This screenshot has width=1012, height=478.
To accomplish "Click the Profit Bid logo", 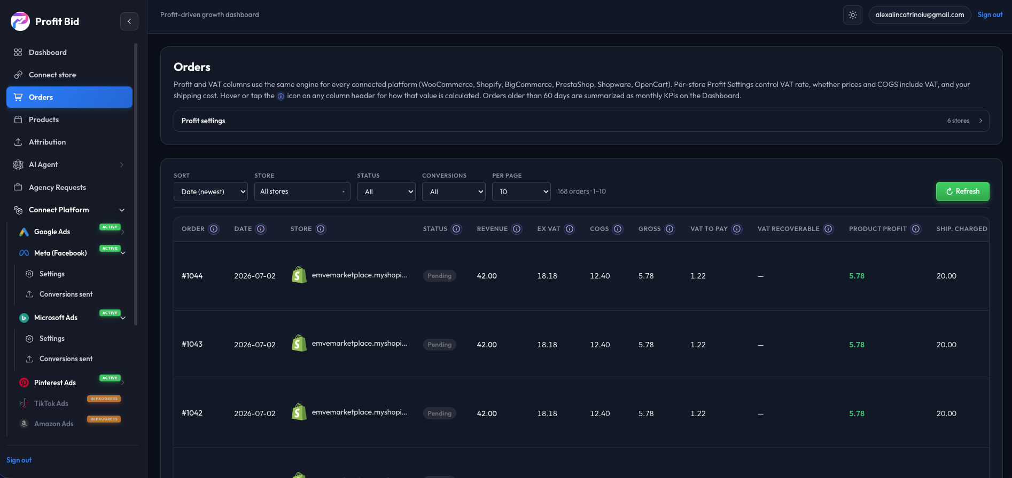I will click(x=20, y=21).
